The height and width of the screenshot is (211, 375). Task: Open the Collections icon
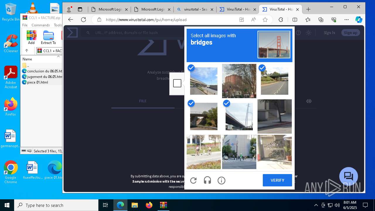321,20
